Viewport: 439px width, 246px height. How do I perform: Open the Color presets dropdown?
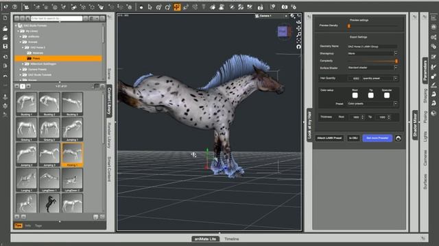[x=372, y=104]
